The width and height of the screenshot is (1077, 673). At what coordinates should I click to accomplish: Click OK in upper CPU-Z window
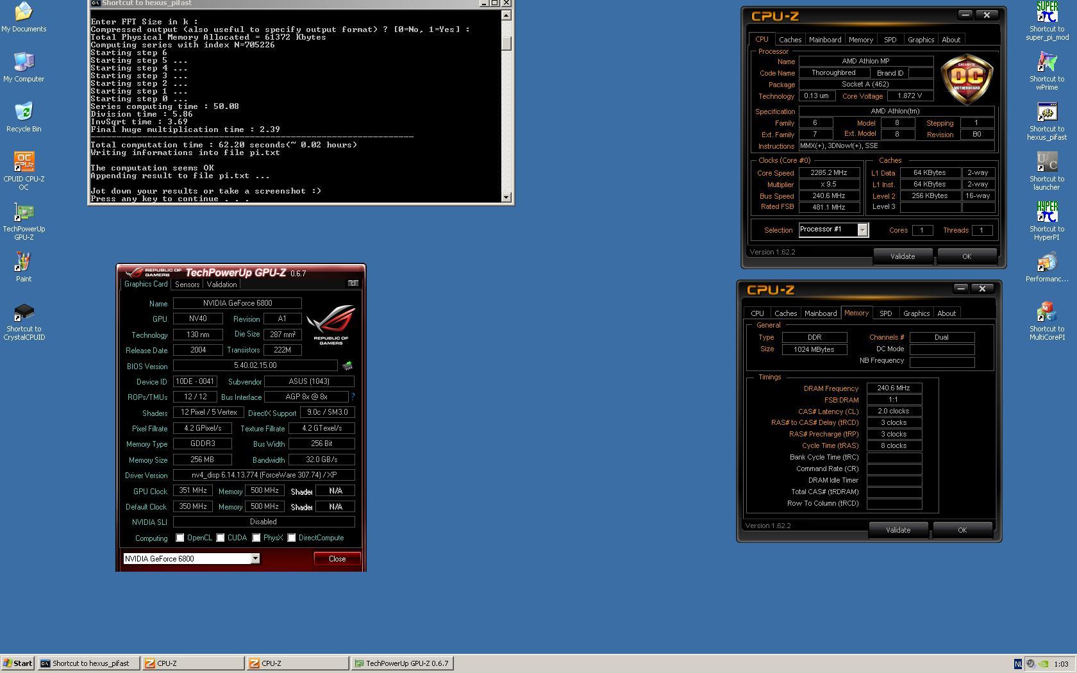click(967, 256)
